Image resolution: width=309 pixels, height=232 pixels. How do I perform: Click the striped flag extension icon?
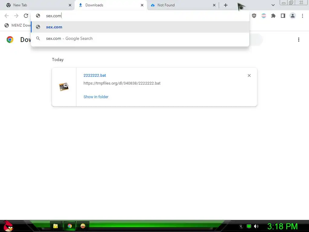(264, 16)
